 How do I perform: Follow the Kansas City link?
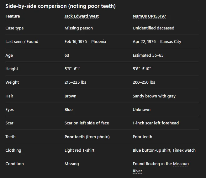[x=170, y=42]
